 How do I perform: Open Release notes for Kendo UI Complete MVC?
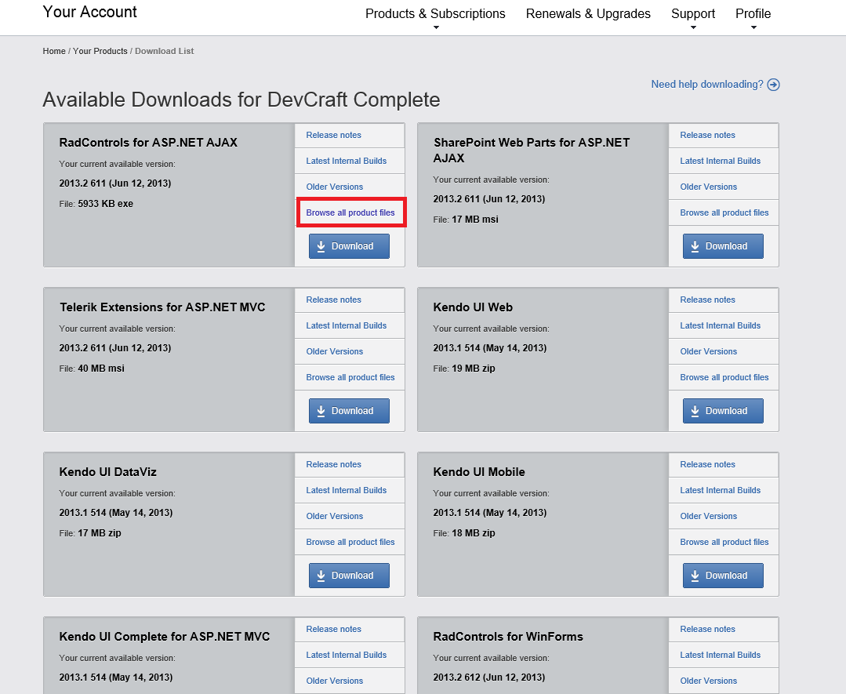pyautogui.click(x=333, y=629)
